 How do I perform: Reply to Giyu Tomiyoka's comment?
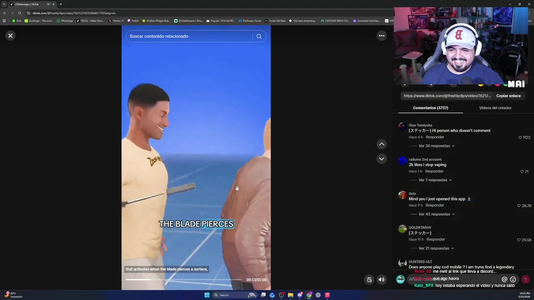tap(435, 137)
